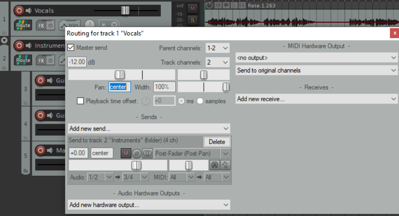Image resolution: width=399 pixels, height=216 pixels.
Task: Open the Parent channels dropdown
Action: pos(217,48)
